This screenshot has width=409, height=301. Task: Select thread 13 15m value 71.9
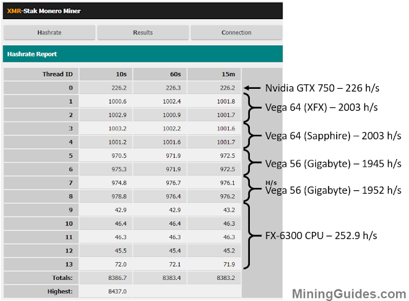tap(229, 264)
